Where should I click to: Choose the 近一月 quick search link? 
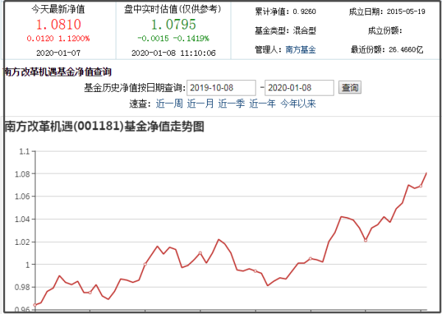click(200, 104)
